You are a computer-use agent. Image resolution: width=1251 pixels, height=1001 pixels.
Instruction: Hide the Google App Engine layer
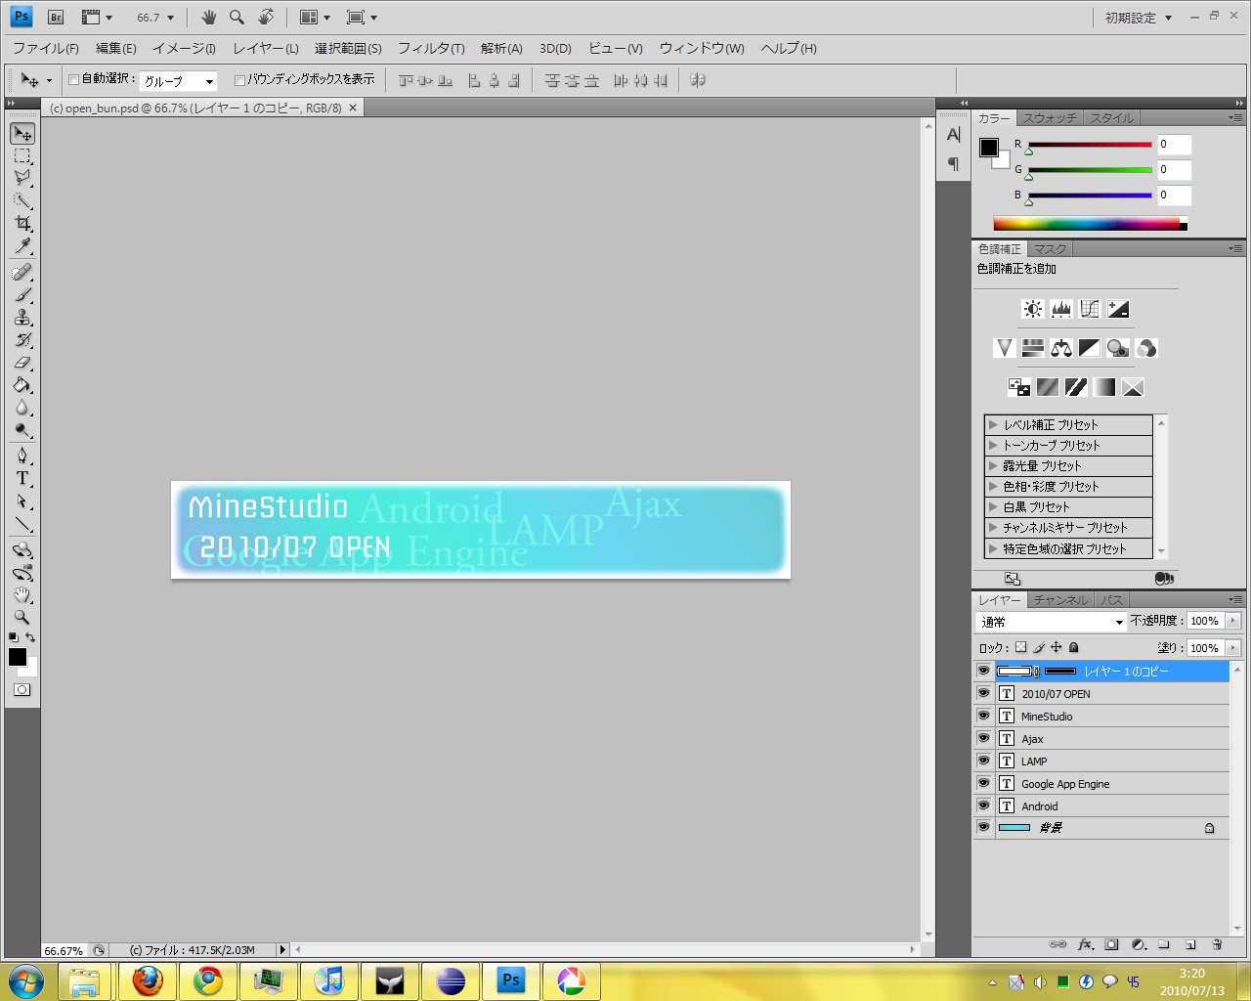[983, 783]
